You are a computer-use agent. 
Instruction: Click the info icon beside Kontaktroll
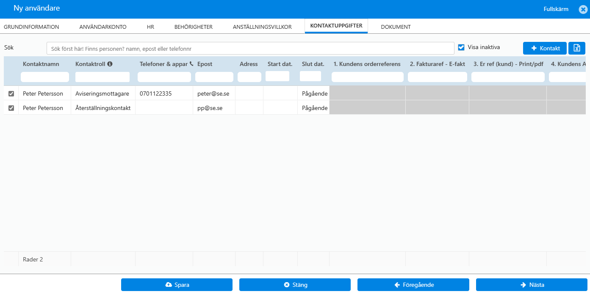pos(110,64)
